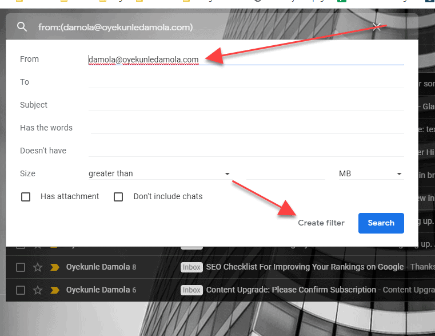Enable the Has attachment checkbox
Viewport: 435px width, 336px height.
[26, 197]
